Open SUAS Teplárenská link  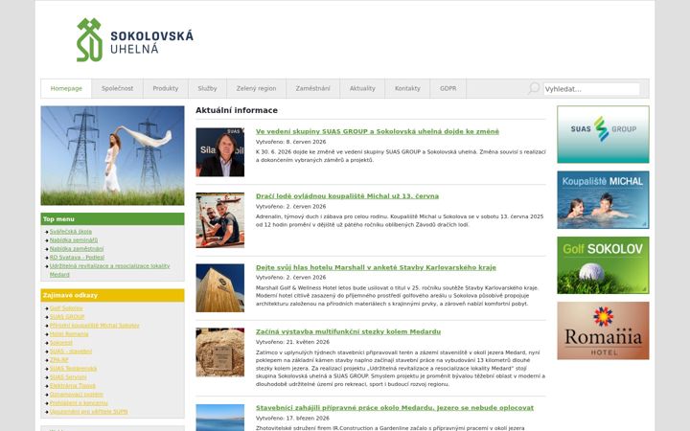pos(73,369)
